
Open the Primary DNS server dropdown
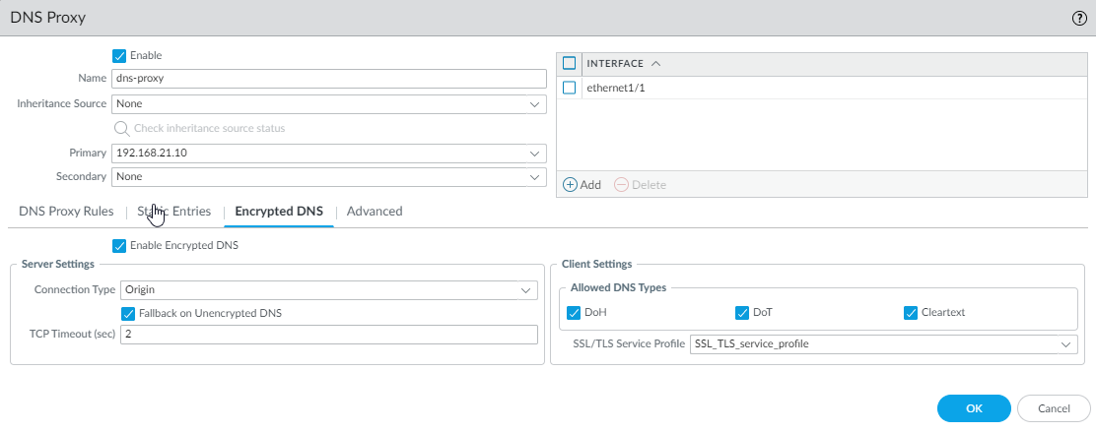point(535,154)
